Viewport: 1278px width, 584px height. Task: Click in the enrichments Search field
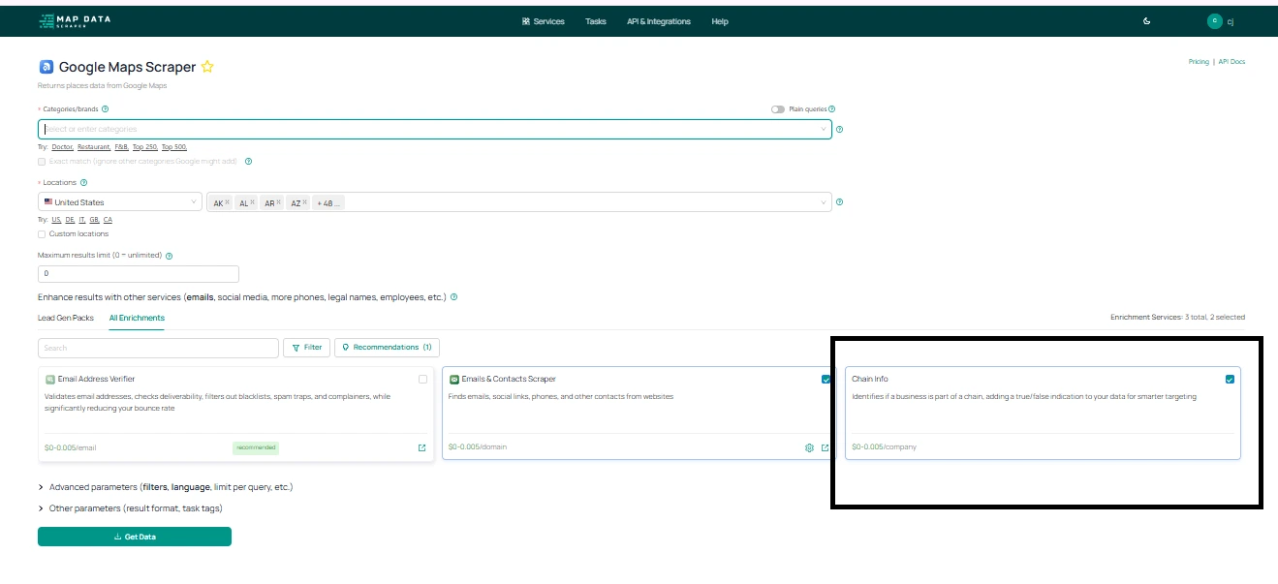click(157, 348)
